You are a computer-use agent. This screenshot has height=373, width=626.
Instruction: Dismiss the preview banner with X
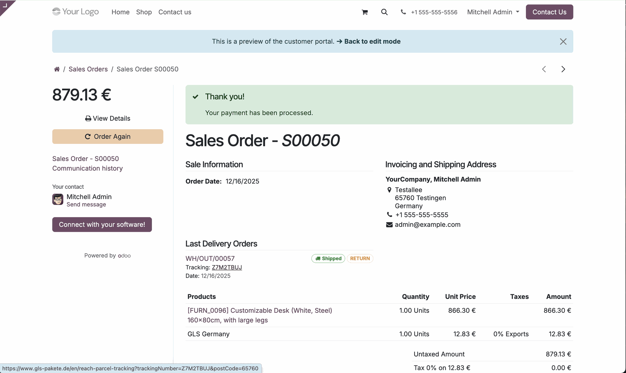(x=563, y=41)
